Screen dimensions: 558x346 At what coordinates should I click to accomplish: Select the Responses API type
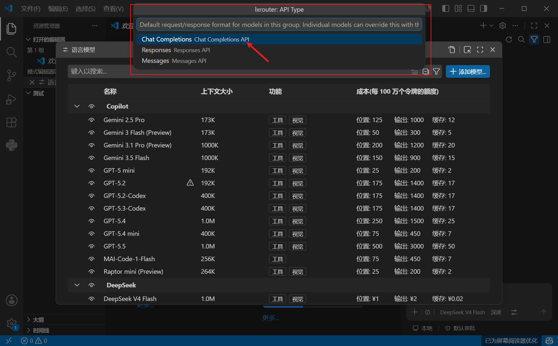coord(279,50)
